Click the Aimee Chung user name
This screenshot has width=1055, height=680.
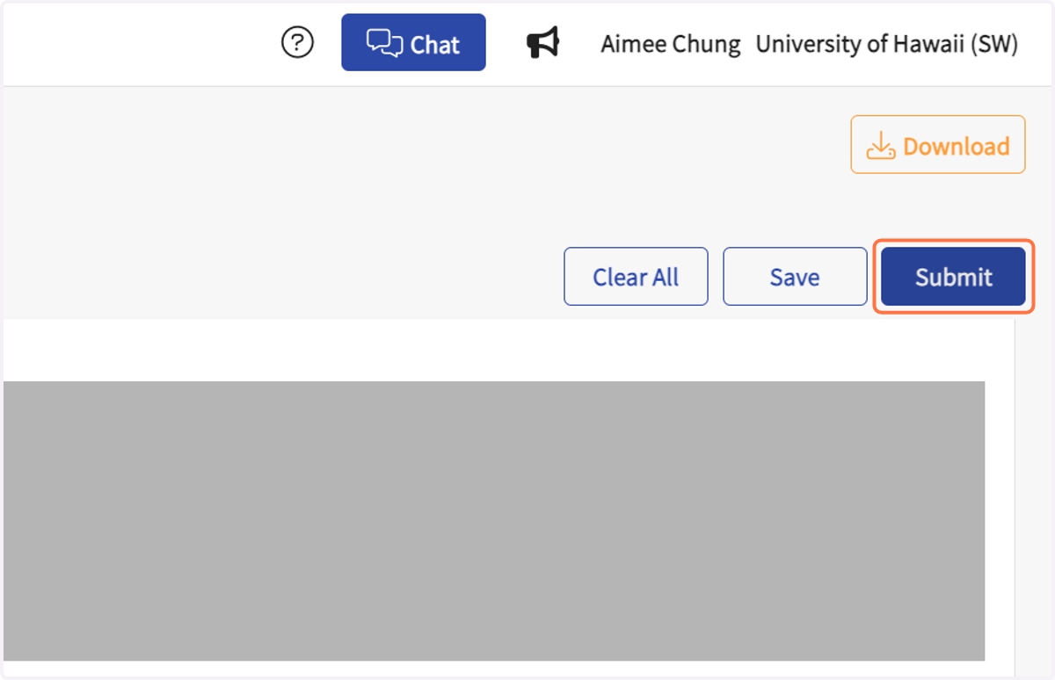671,44
